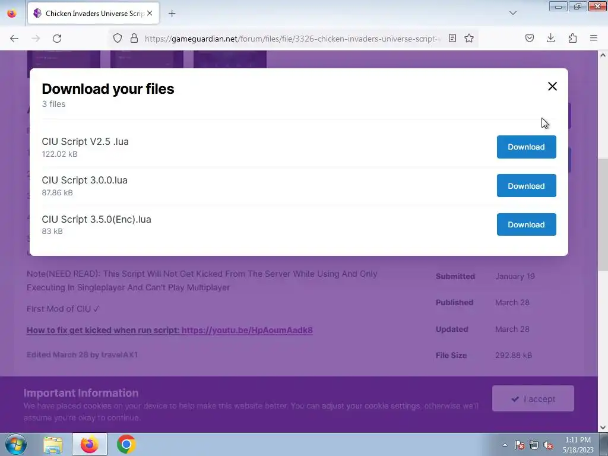This screenshot has width=608, height=456.
Task: Click the muted volume tray icon
Action: tap(548, 445)
